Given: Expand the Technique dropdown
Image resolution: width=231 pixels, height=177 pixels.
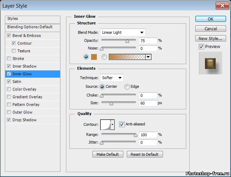Looking at the screenshot, I should coord(112,78).
